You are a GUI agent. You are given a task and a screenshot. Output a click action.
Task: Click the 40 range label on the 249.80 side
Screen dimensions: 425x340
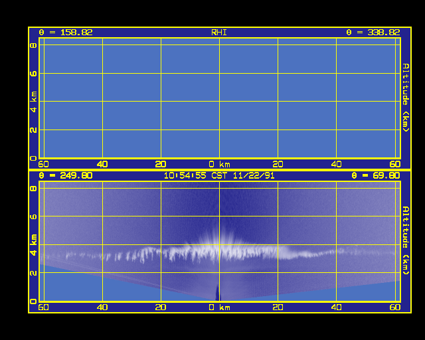[x=102, y=307]
